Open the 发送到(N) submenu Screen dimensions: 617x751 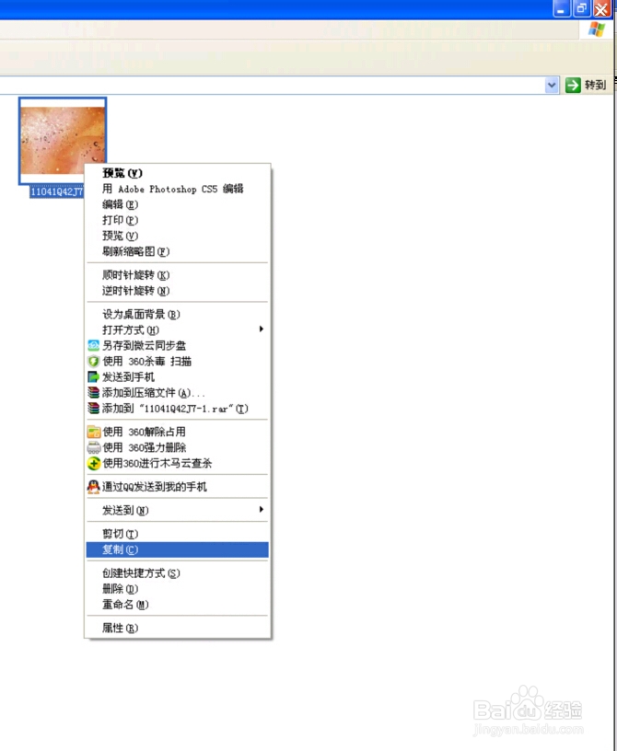click(178, 510)
